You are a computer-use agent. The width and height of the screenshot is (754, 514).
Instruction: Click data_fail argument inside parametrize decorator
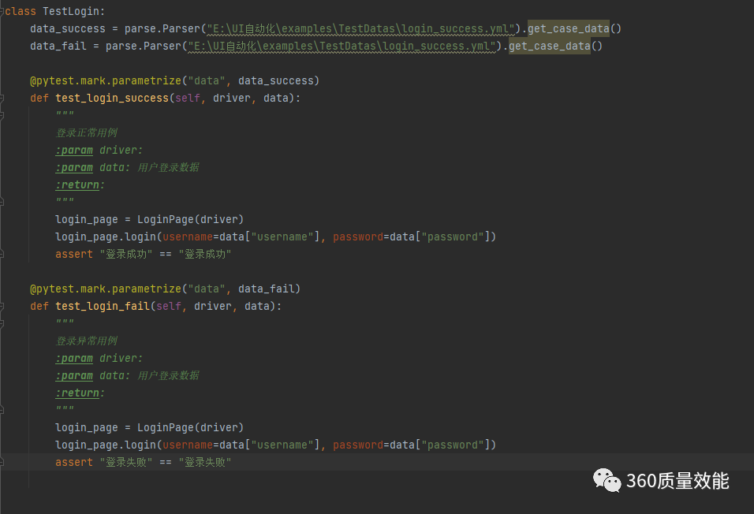pyautogui.click(x=267, y=289)
